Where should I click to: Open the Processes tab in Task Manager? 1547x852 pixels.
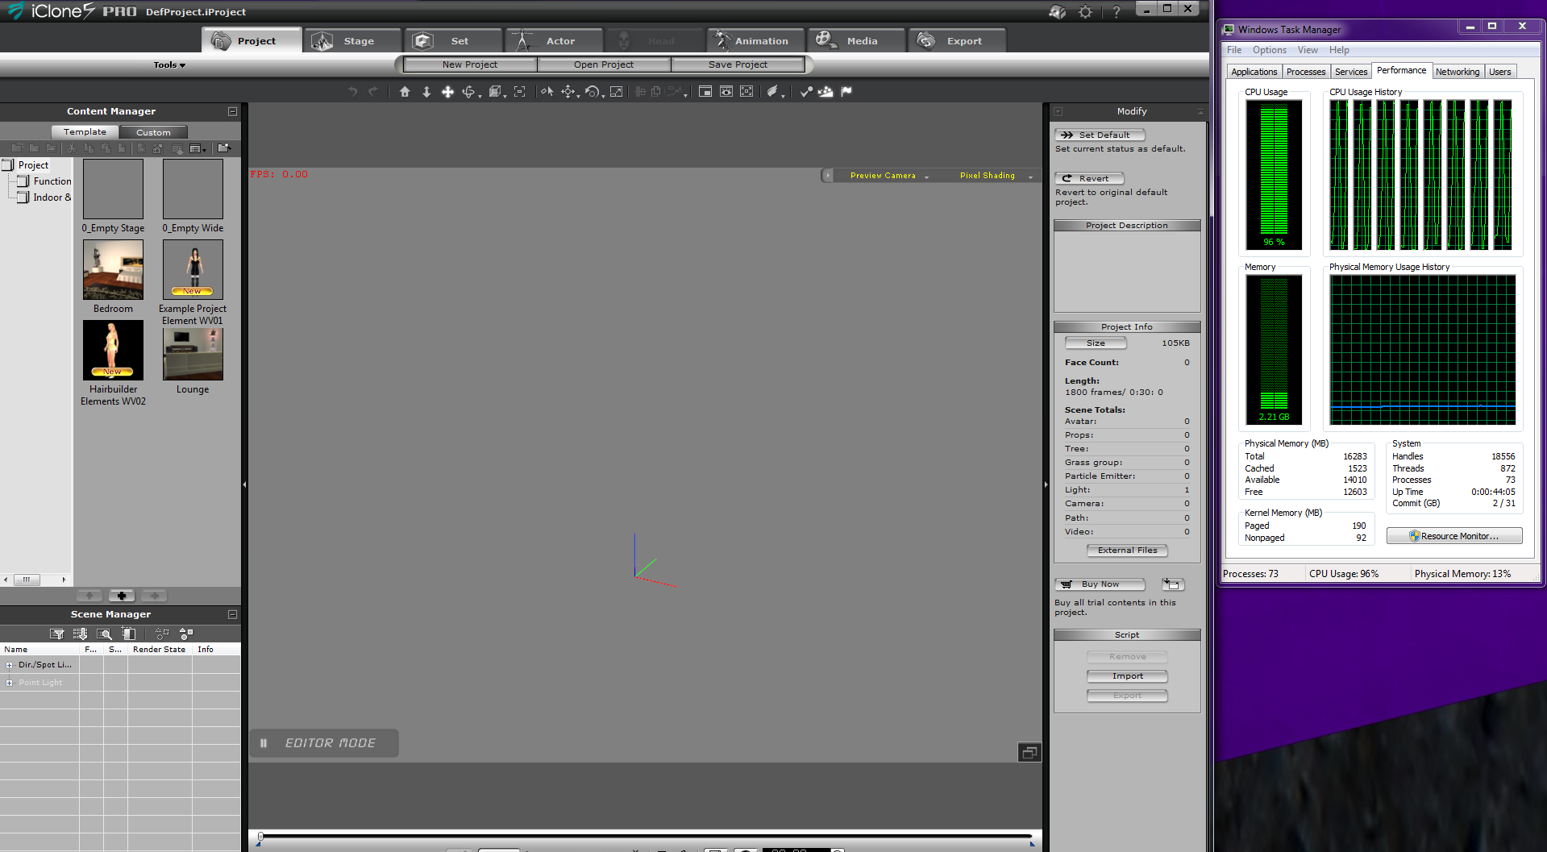point(1305,72)
